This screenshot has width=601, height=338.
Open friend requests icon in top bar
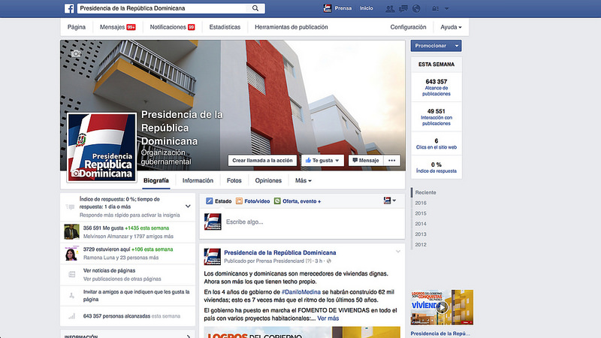390,8
